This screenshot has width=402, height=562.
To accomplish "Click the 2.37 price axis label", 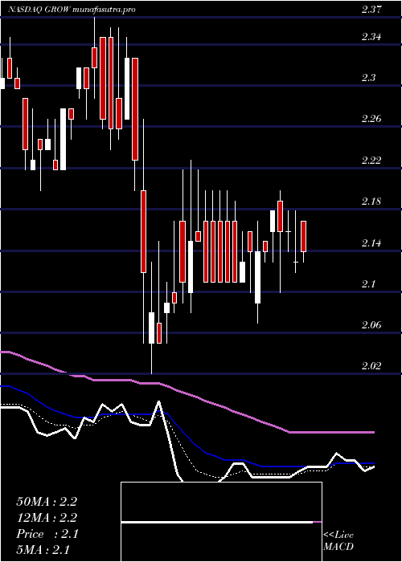I will [x=371, y=10].
